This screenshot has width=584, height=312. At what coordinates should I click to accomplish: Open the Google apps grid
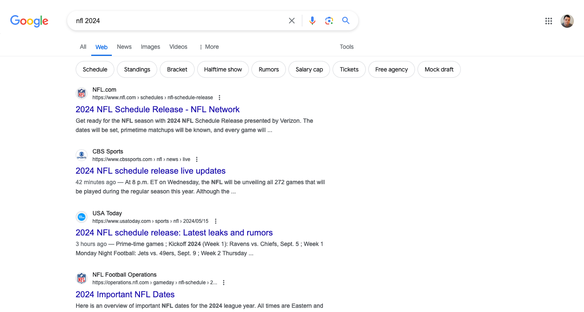549,21
